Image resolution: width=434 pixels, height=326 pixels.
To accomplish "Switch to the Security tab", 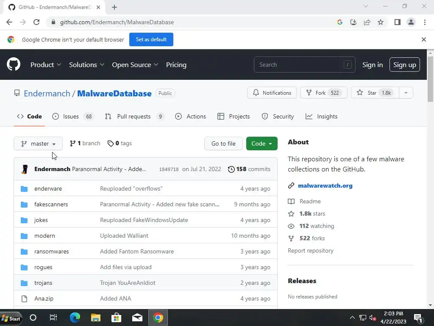I will point(278,116).
